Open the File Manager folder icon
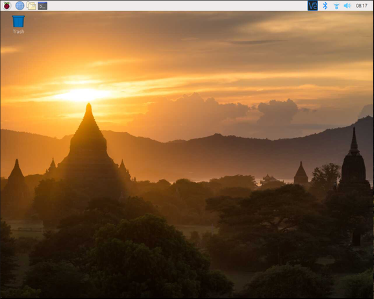Image resolution: width=374 pixels, height=299 pixels. (x=31, y=5)
